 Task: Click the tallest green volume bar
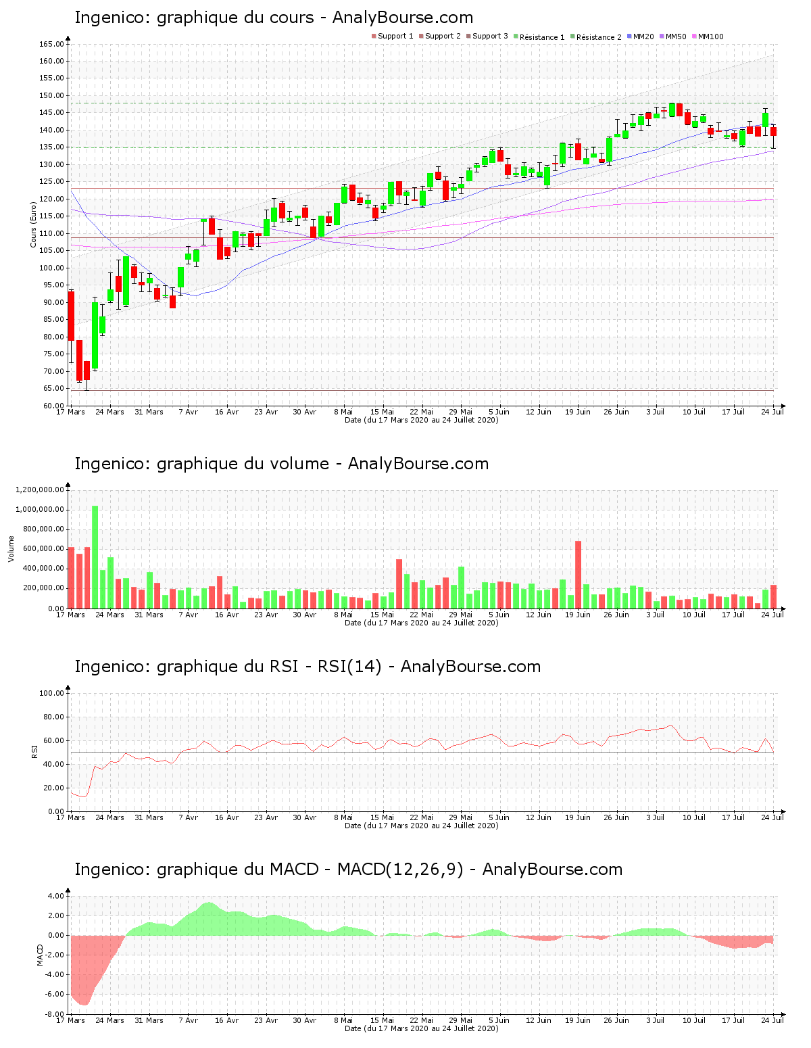[95, 557]
